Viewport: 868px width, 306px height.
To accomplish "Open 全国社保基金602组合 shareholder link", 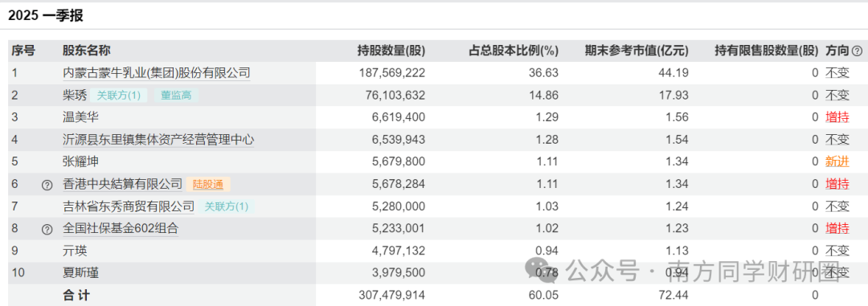I will click(121, 228).
